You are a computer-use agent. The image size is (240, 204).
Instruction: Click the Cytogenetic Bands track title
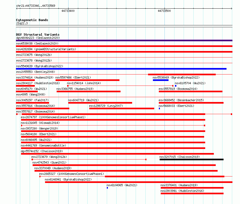tap(32, 20)
